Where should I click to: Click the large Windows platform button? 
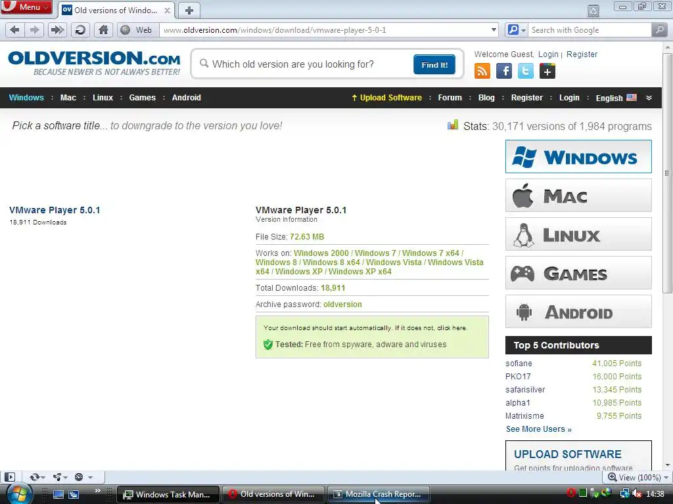coord(578,156)
